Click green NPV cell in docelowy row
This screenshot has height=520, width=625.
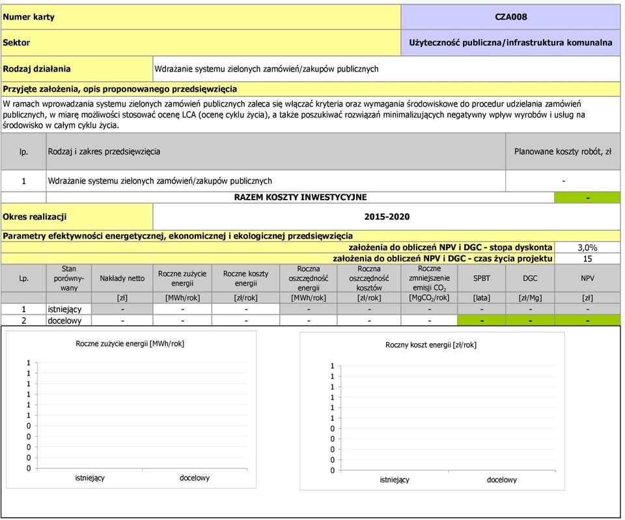tap(587, 320)
